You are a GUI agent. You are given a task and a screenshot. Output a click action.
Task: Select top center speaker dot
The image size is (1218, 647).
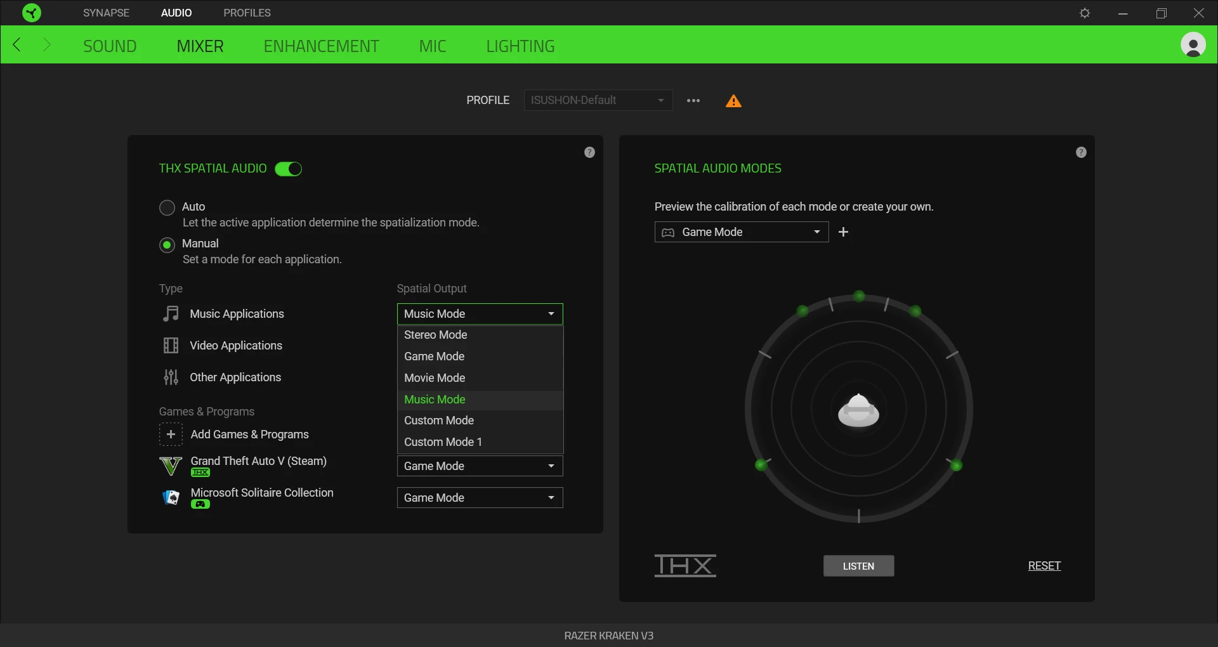[859, 296]
